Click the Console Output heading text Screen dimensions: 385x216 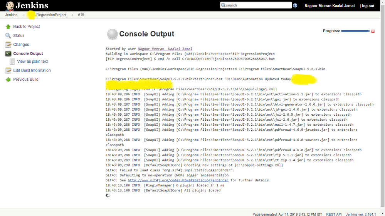point(147,34)
